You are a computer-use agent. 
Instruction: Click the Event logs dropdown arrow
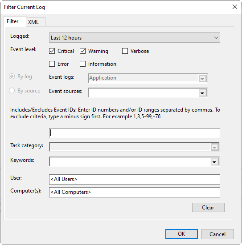click(x=202, y=79)
